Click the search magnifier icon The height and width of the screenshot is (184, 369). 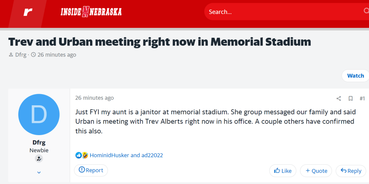pyautogui.click(x=366, y=11)
